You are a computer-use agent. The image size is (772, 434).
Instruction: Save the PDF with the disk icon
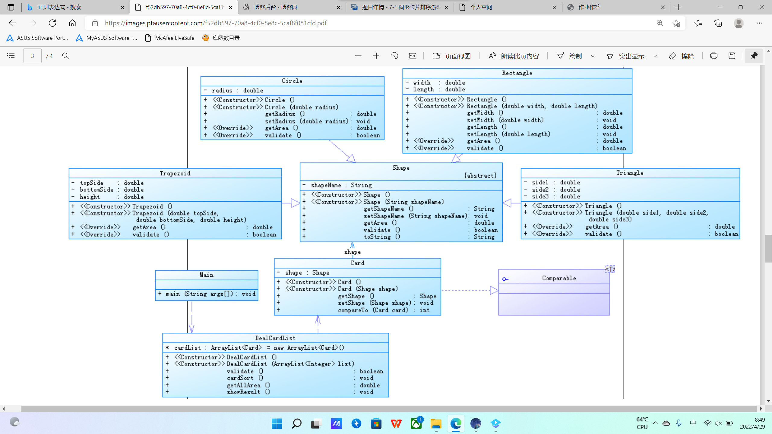pyautogui.click(x=732, y=56)
